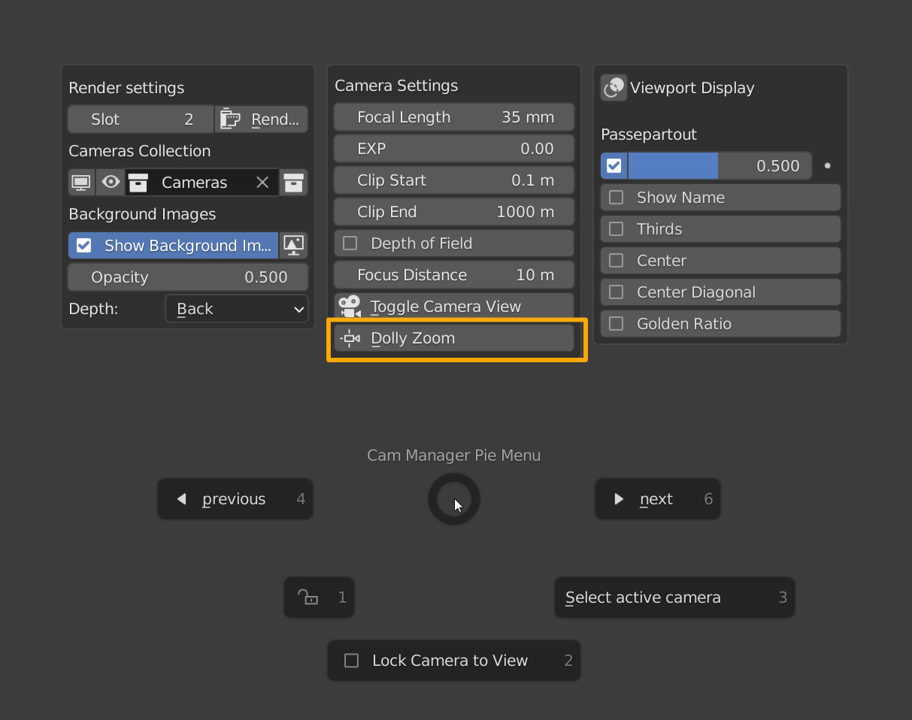Click the Viewport Display overlay icon

click(x=614, y=88)
